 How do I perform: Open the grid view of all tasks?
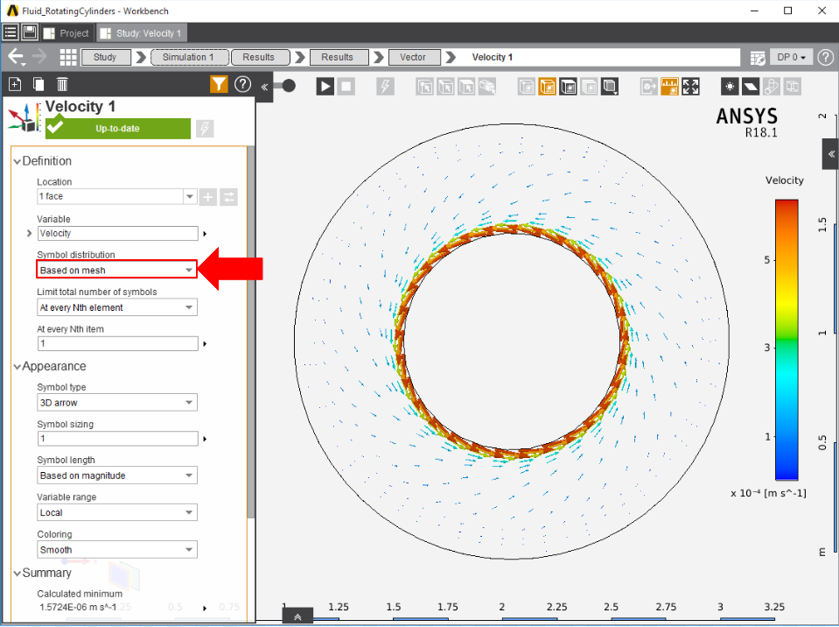68,57
